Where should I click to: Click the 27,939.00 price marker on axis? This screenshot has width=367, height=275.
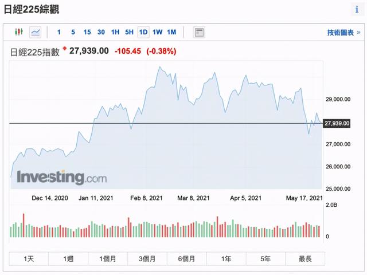click(x=337, y=123)
